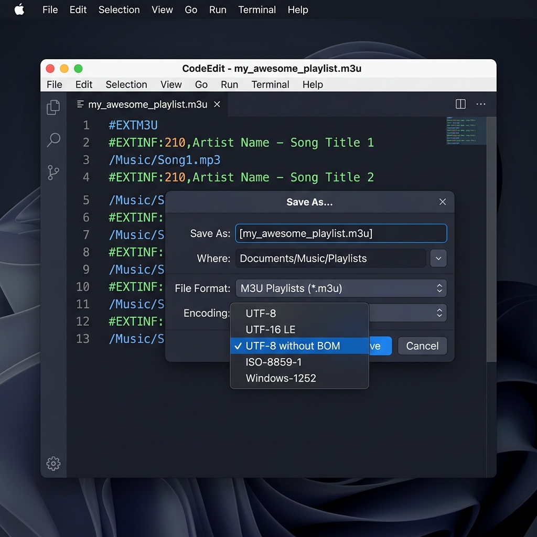The height and width of the screenshot is (537, 537).
Task: Open the editor more actions ellipsis
Action: pyautogui.click(x=481, y=104)
